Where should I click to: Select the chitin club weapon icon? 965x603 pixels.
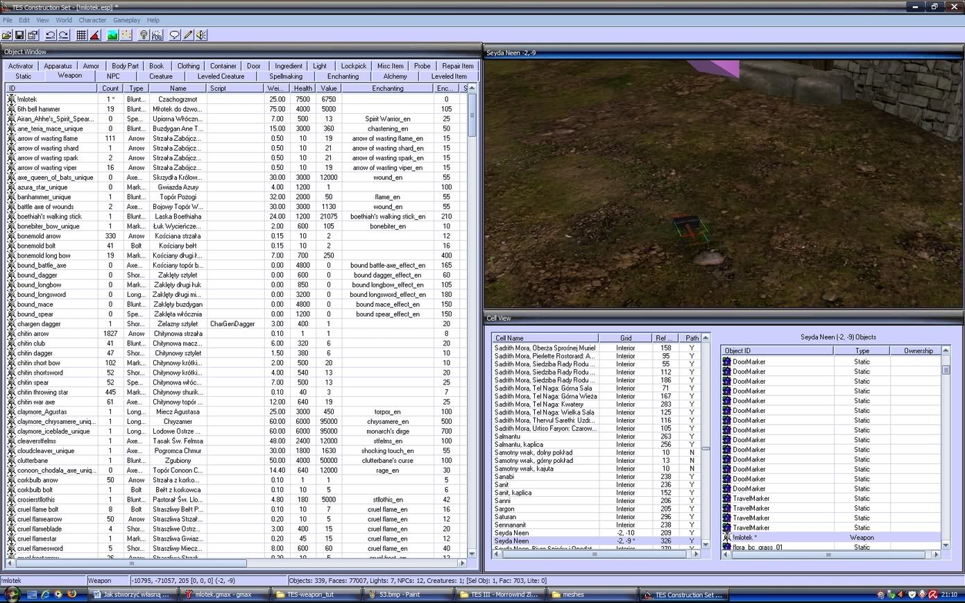pyautogui.click(x=11, y=343)
